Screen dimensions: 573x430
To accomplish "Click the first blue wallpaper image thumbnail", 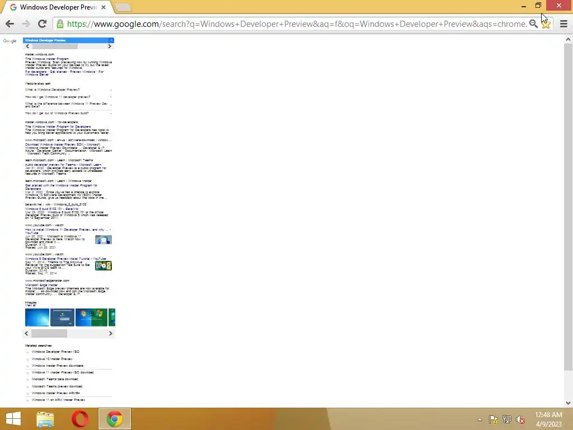I will click(37, 317).
